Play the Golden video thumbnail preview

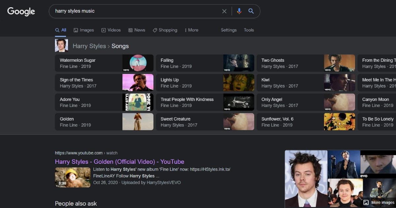pyautogui.click(x=73, y=177)
